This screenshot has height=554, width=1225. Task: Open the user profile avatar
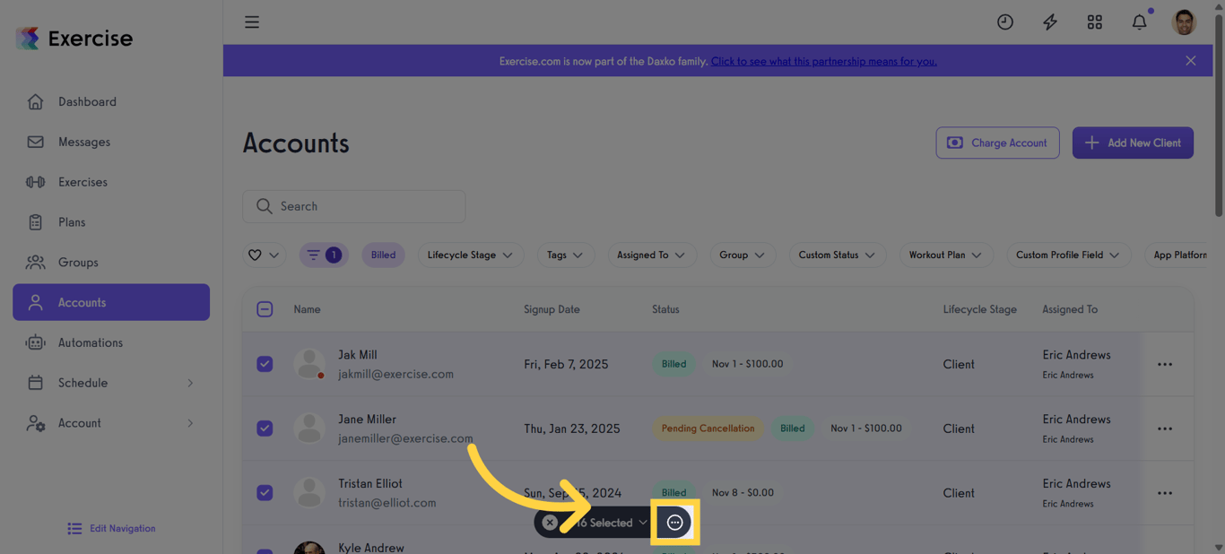coord(1185,22)
